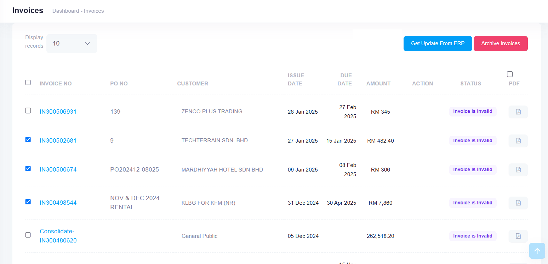Image resolution: width=548 pixels, height=264 pixels.
Task: Select the checkbox for invoice IN300506931
Action: coord(28,110)
